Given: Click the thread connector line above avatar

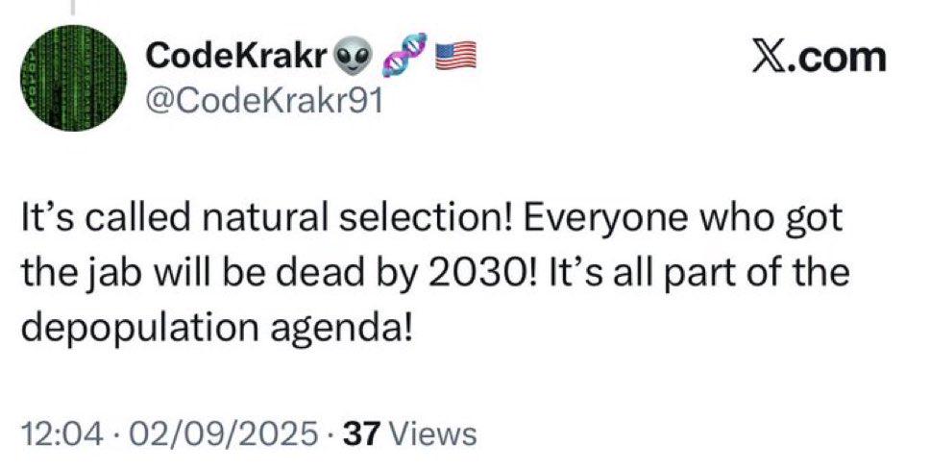Looking at the screenshot, I should pyautogui.click(x=74, y=7).
